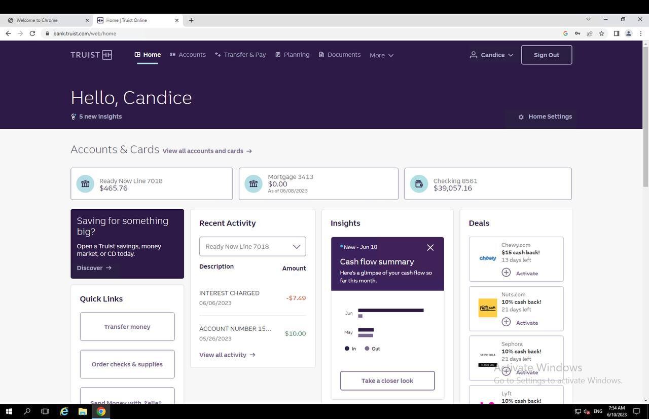Screen dimensions: 649x419
Task: Open the Ready Now Line 7018 activity dropdown
Action: (253, 247)
